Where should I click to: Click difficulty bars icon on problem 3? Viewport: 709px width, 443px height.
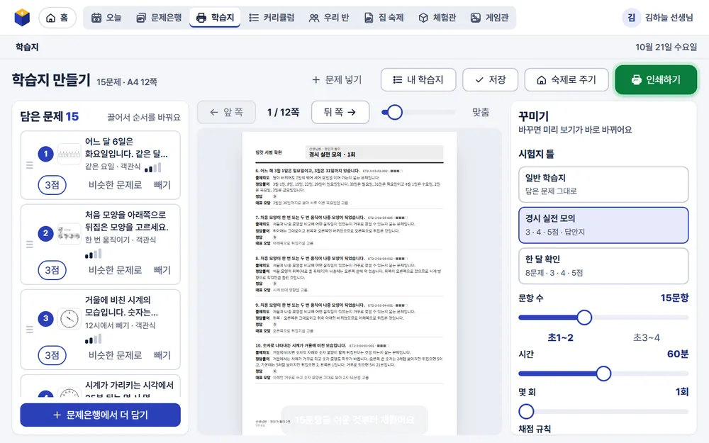pyautogui.click(x=93, y=339)
